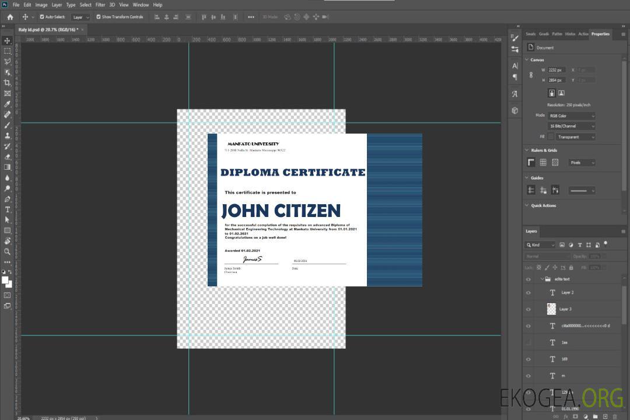Switch to the Properties tab
The image size is (630, 420).
coord(600,34)
